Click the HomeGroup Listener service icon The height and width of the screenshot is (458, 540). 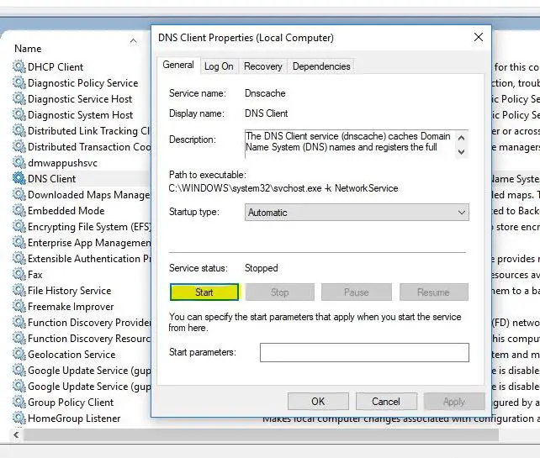(19, 419)
